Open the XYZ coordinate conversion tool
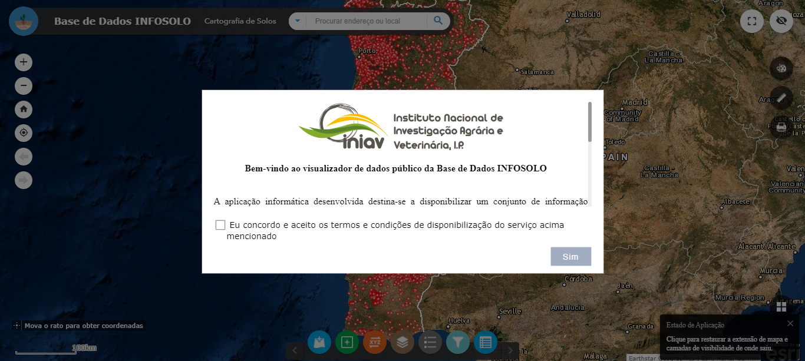This screenshot has width=805, height=361. tap(375, 342)
